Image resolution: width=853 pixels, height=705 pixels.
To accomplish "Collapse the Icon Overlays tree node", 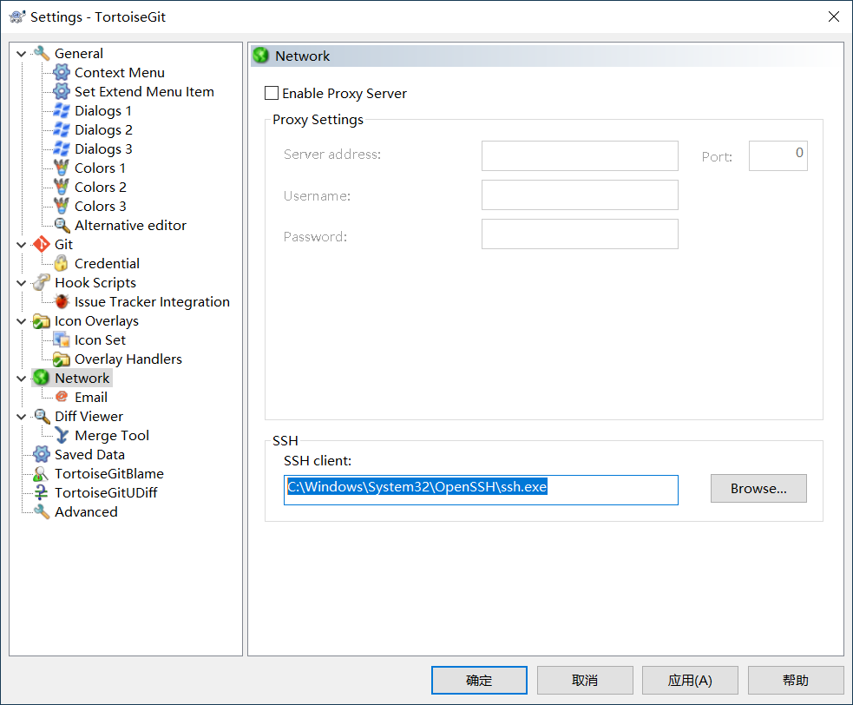I will pos(21,320).
